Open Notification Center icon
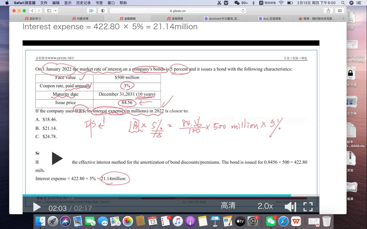 pyautogui.click(x=359, y=3)
